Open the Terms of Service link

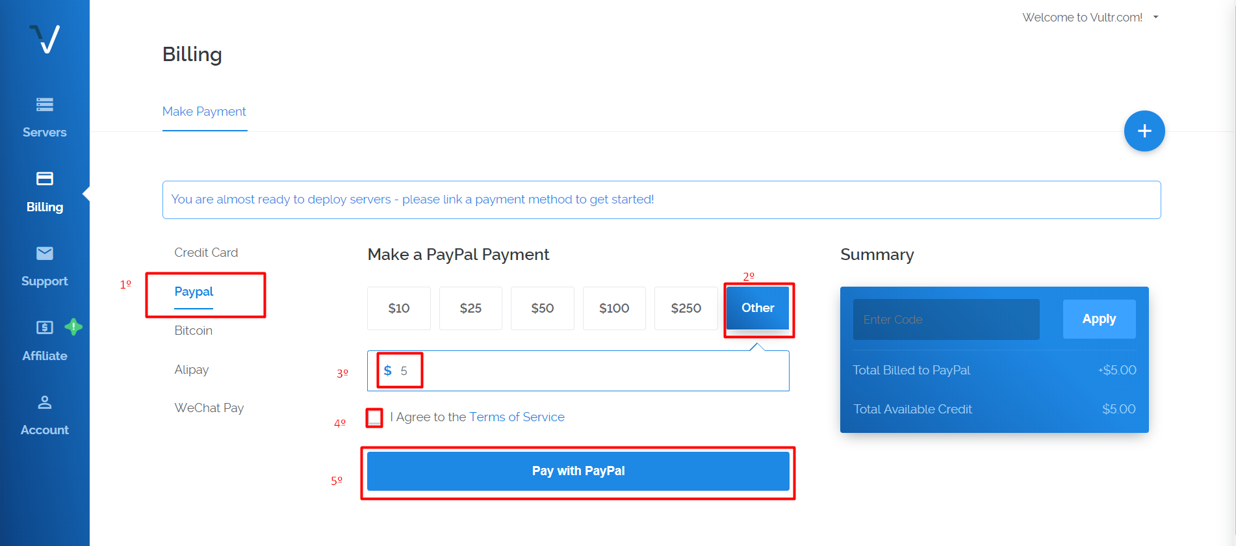click(x=517, y=417)
